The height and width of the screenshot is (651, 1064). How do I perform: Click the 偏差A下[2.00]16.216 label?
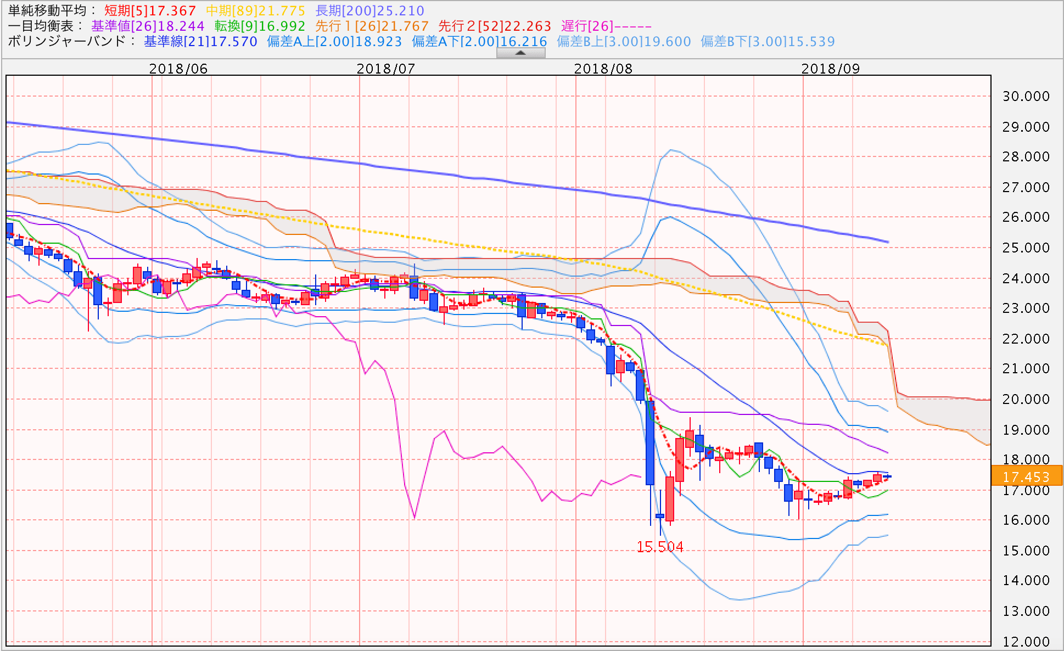coord(479,42)
